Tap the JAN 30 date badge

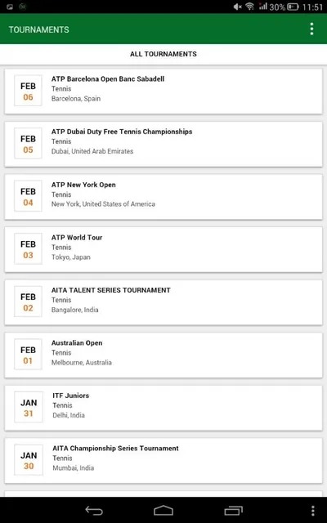pyautogui.click(x=29, y=459)
